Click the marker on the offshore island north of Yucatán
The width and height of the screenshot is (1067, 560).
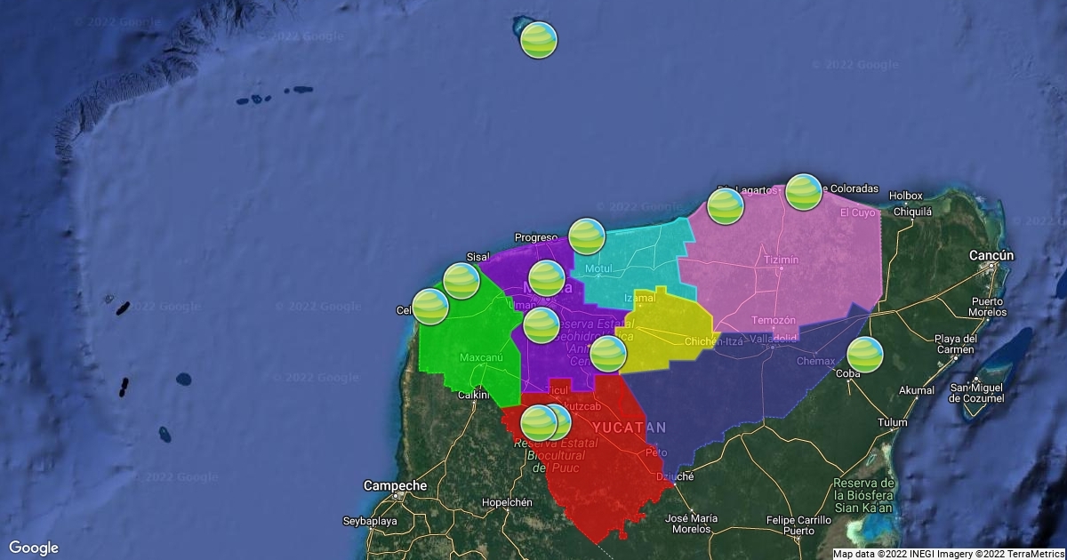tap(539, 40)
